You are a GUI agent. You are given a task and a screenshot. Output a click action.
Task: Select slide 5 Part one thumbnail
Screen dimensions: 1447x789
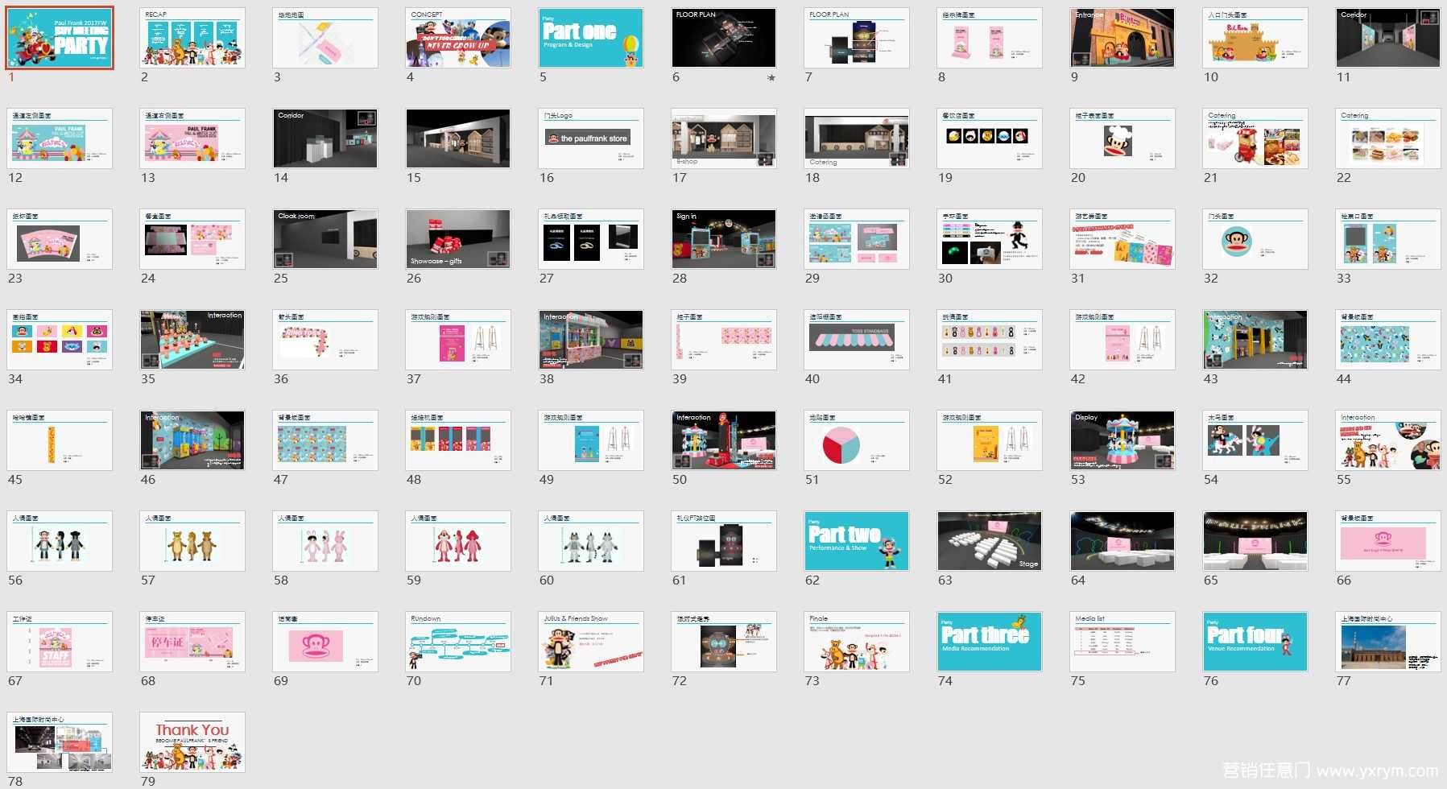point(591,38)
